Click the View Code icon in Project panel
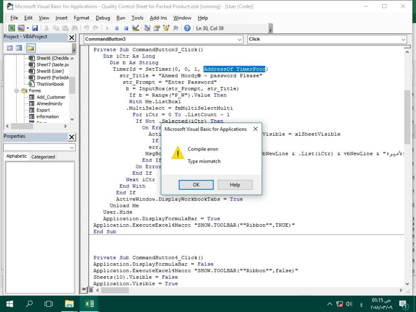This screenshot has height=312, width=416. click(10, 48)
